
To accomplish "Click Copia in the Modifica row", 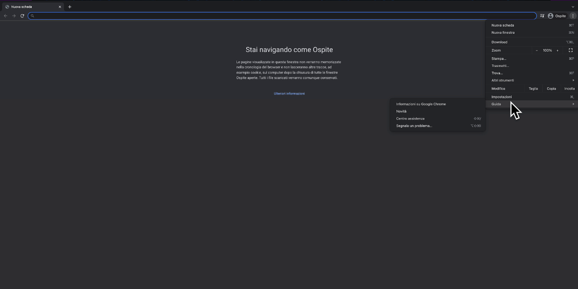I will point(551,88).
